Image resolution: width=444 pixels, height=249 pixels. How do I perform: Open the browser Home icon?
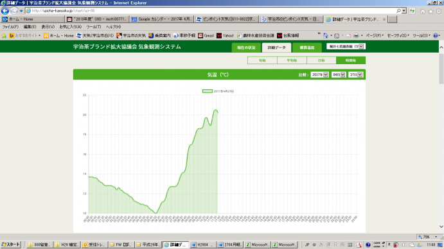coord(423,12)
